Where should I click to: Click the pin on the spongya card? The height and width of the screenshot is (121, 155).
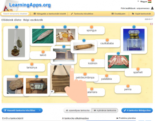[x=91, y=27]
